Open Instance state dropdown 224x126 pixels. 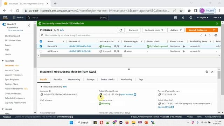click(154, 30)
